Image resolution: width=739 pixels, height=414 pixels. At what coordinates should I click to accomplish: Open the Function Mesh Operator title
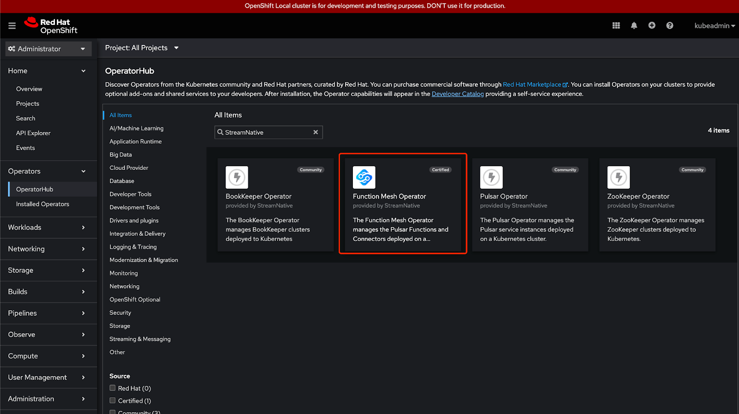(389, 197)
